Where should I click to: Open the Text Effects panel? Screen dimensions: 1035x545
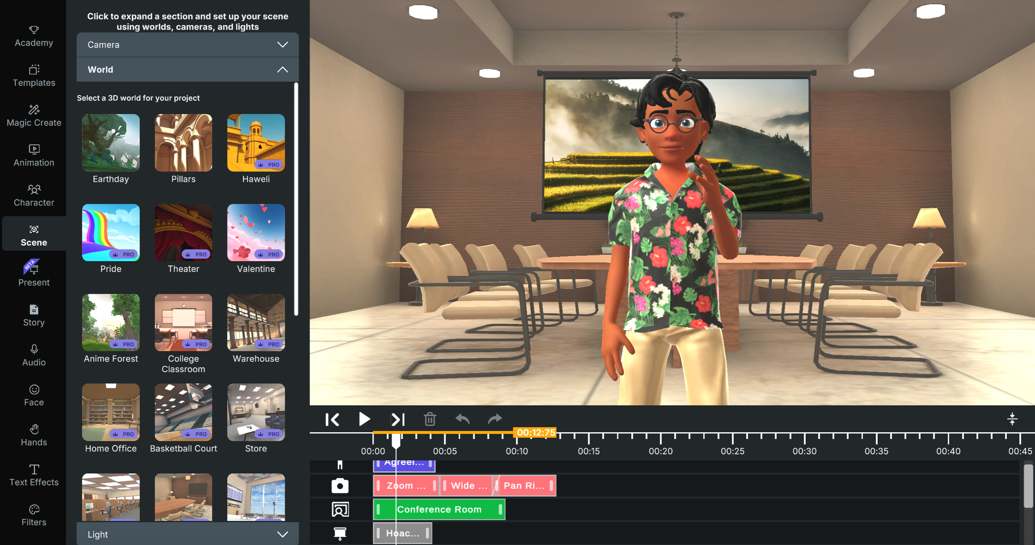33,474
